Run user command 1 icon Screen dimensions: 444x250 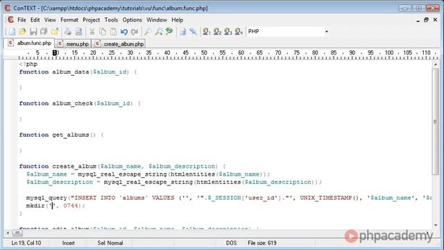pos(207,31)
